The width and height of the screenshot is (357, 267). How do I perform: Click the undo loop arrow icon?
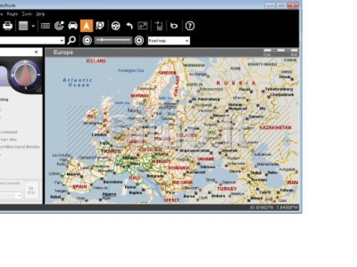(174, 26)
